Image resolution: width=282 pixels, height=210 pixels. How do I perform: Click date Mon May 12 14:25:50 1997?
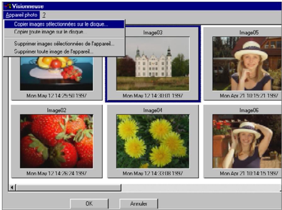(56, 96)
